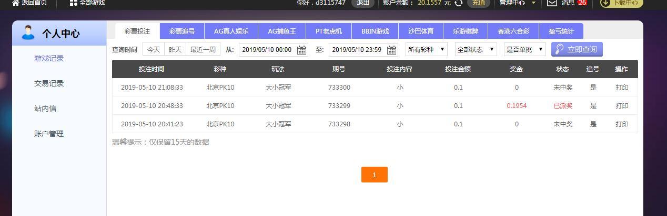Image resolution: width=667 pixels, height=216 pixels.
Task: Print the bet for period 733300
Action: pyautogui.click(x=622, y=88)
